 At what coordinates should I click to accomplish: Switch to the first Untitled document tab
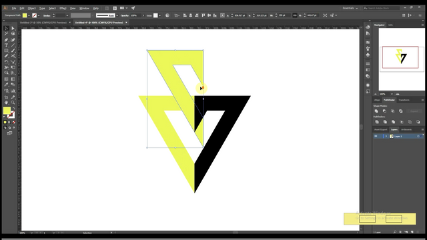tap(43, 23)
